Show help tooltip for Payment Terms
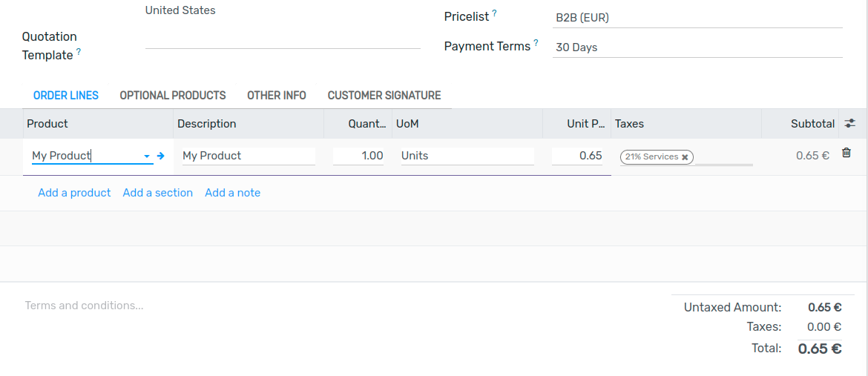Screen dimensions: 868x376 click(x=536, y=43)
